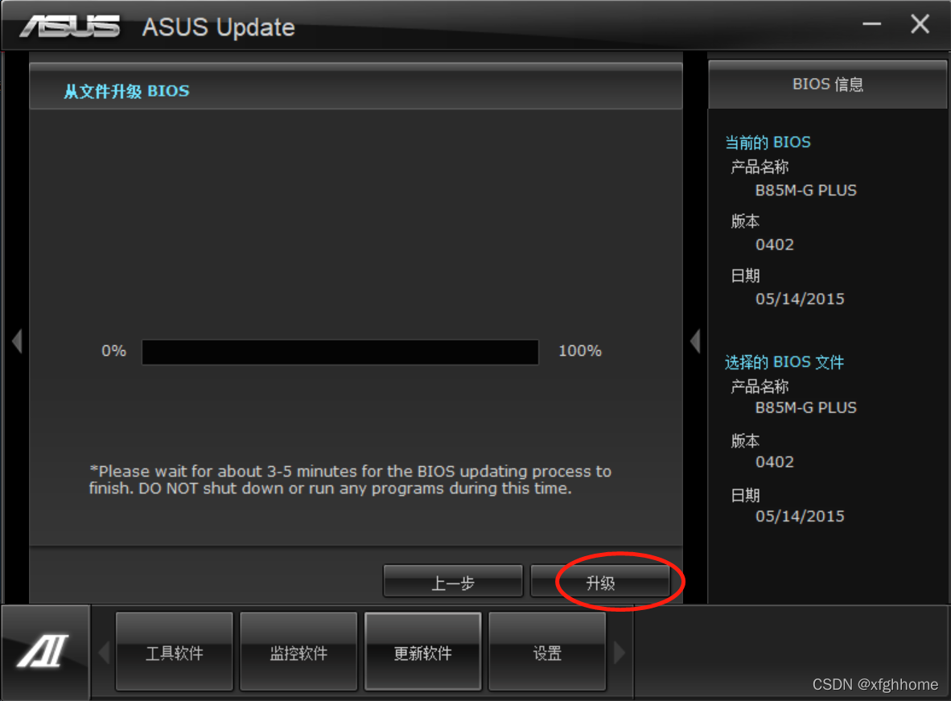
Task: Switch to the 监控软件 tab
Action: (x=298, y=651)
